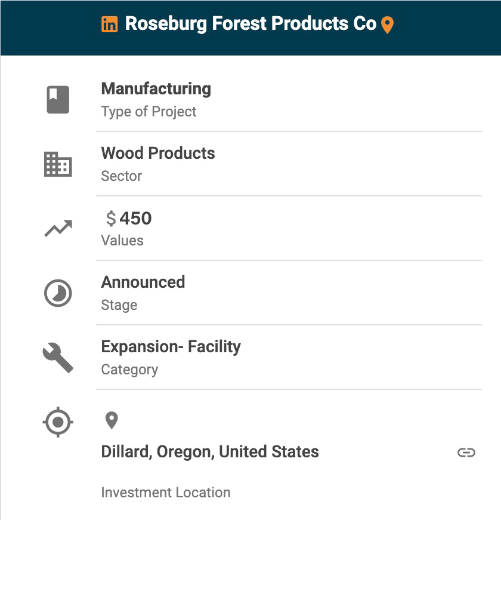The height and width of the screenshot is (603, 501).
Task: Click the pie clock icon beside Stage
Action: (x=58, y=294)
